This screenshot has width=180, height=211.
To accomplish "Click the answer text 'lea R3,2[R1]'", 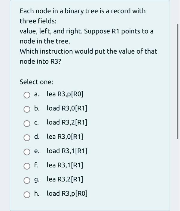I will [x=65, y=179].
